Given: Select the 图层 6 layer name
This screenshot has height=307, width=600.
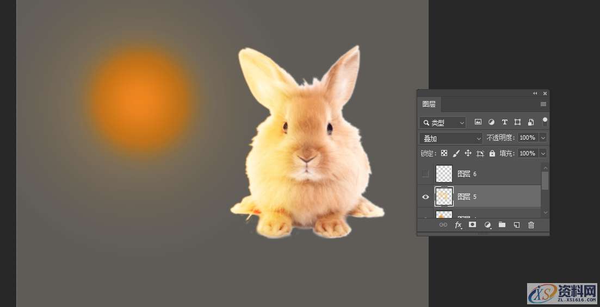Looking at the screenshot, I should 467,174.
